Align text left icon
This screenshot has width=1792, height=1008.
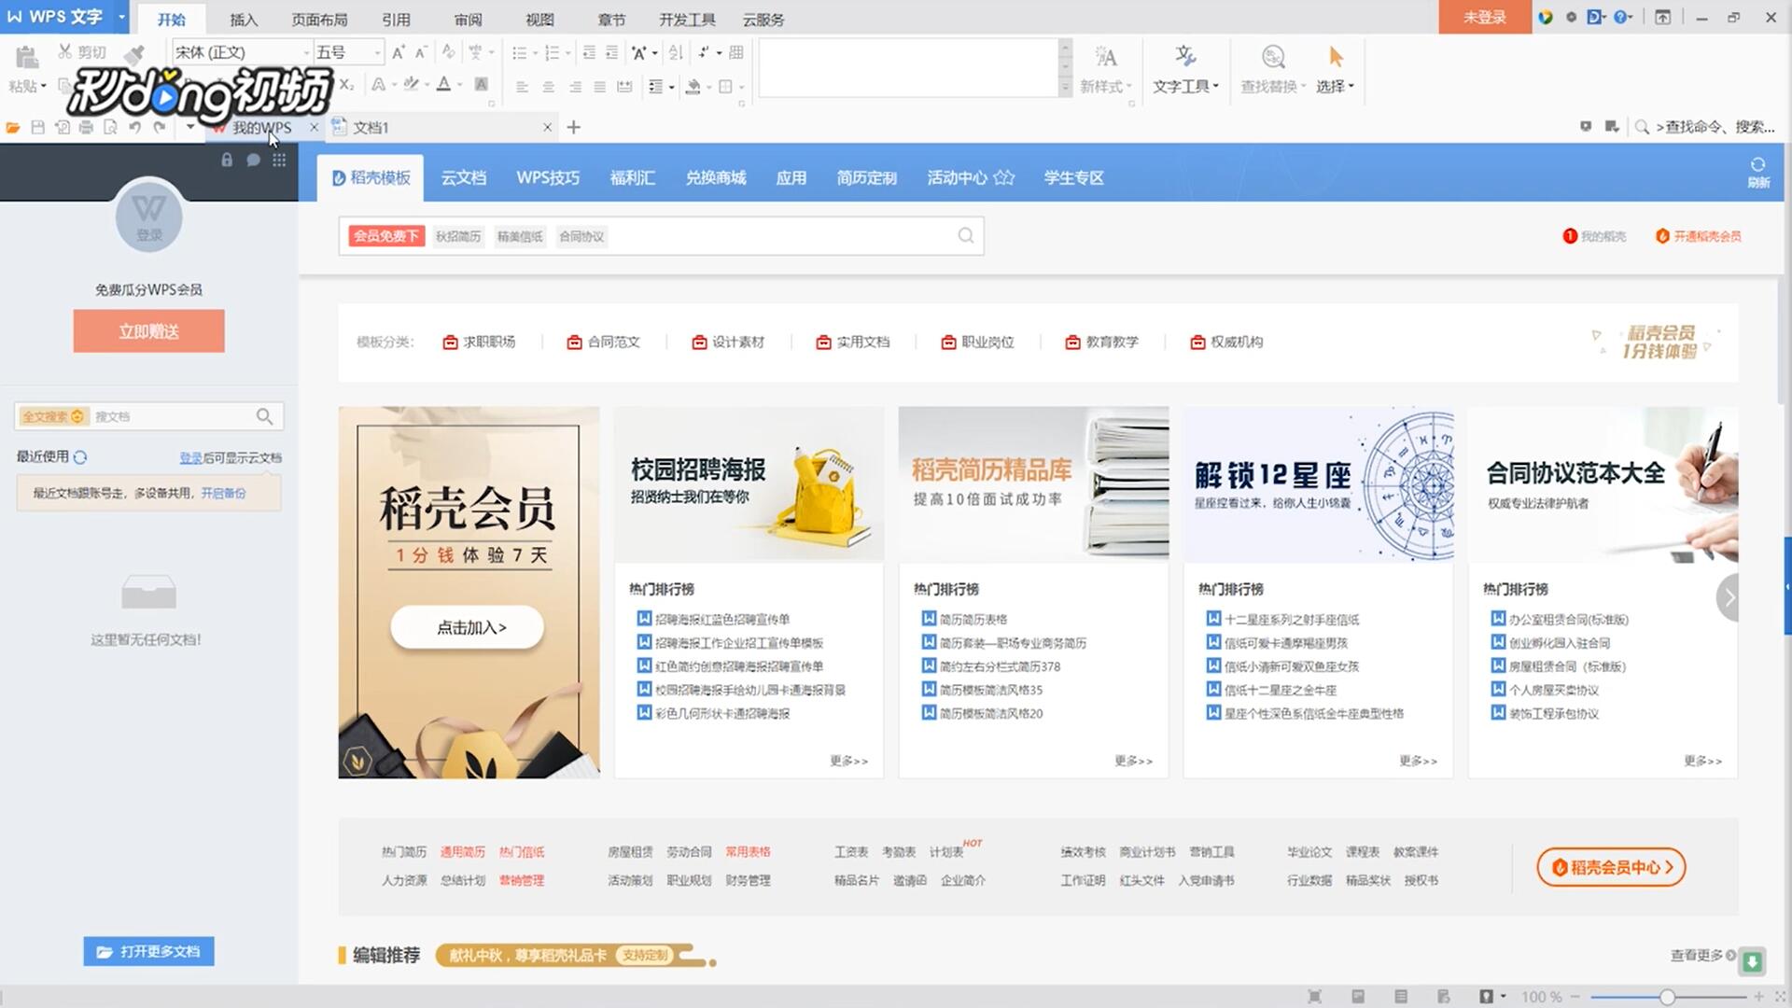pos(522,86)
